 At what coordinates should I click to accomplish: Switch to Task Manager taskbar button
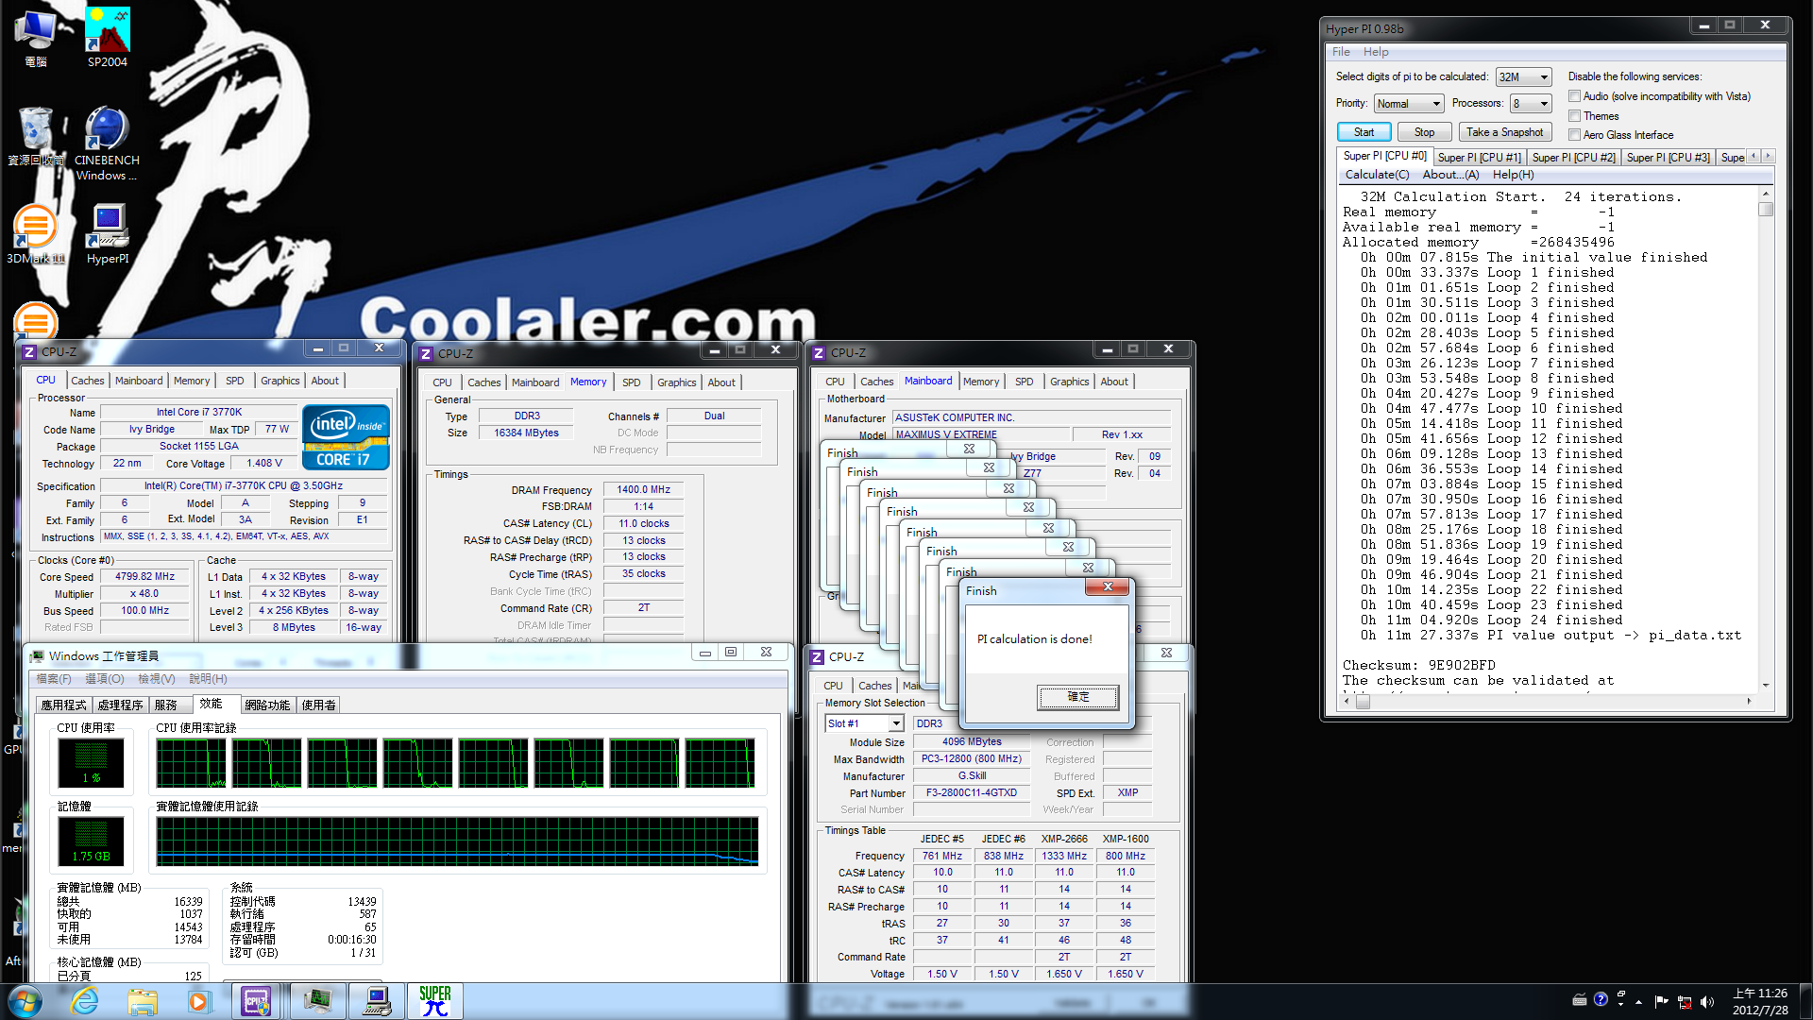(317, 1001)
